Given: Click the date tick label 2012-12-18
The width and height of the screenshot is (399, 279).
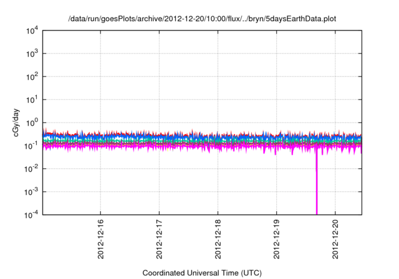Looking at the screenshot, I should tap(218, 239).
